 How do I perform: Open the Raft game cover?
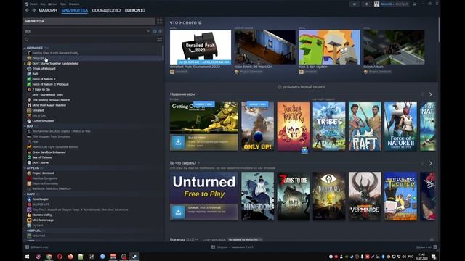(365, 126)
